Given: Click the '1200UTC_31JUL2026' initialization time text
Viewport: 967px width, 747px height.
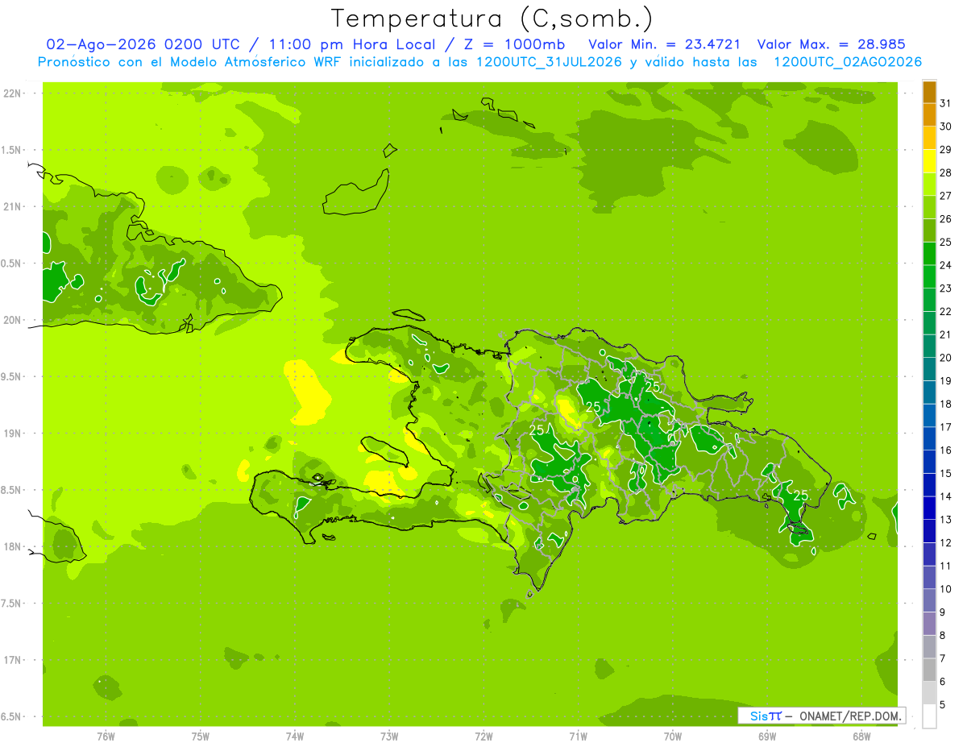Looking at the screenshot, I should click(549, 62).
